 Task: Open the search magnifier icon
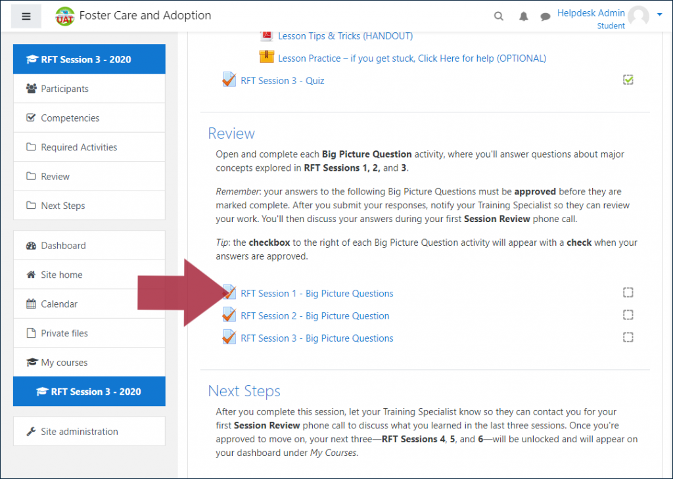(x=498, y=16)
